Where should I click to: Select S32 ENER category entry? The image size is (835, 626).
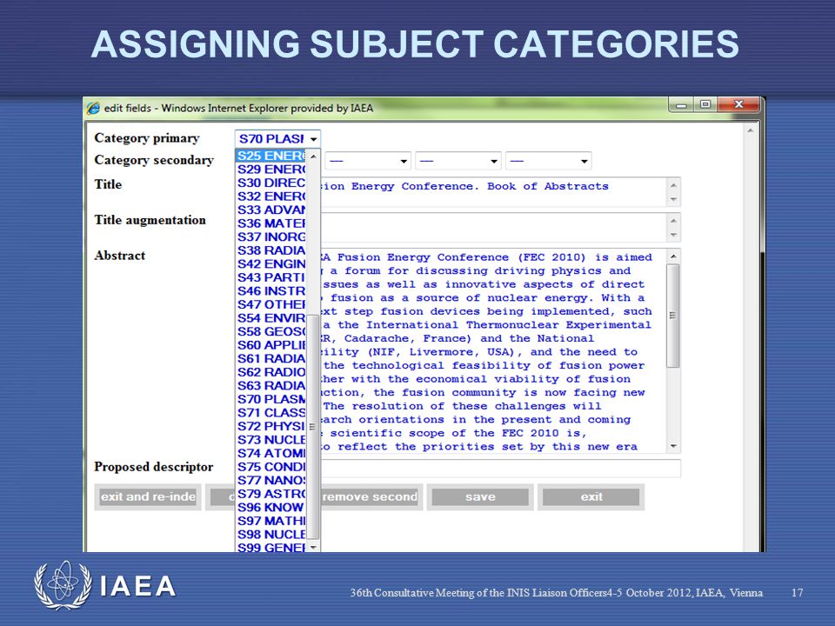click(271, 196)
